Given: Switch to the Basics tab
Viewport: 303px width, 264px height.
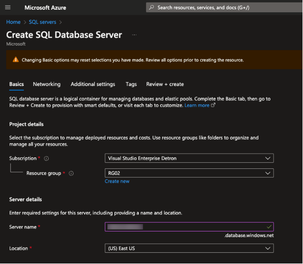Looking at the screenshot, I should point(17,84).
